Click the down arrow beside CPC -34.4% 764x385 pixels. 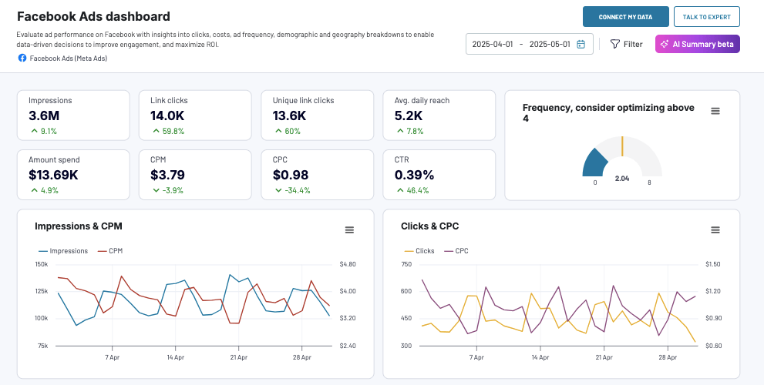278,190
